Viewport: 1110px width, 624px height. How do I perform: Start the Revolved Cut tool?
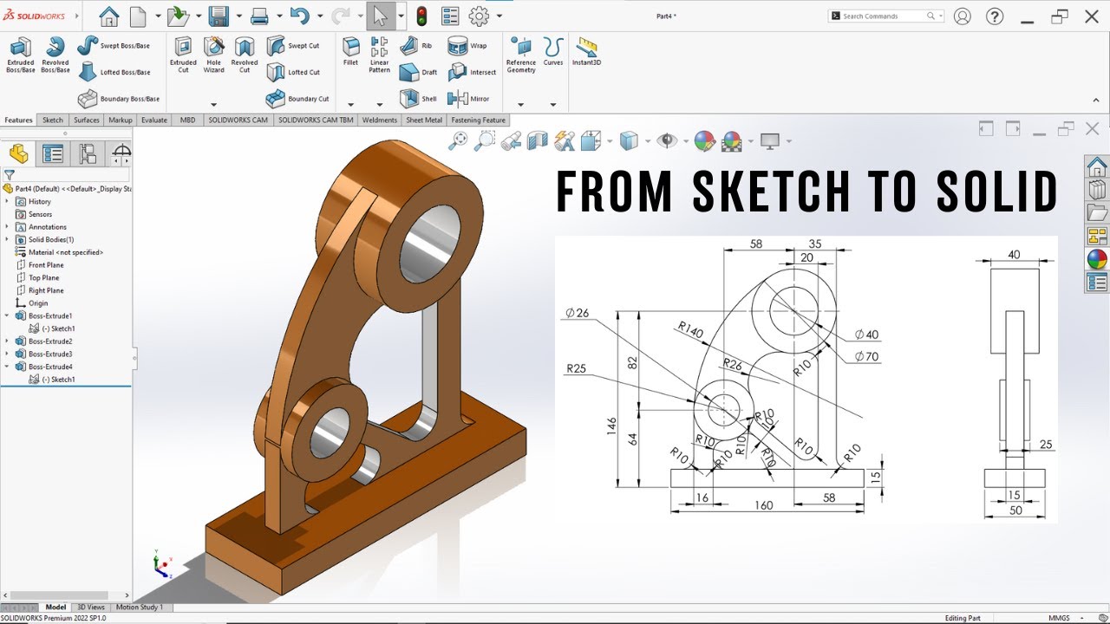[x=245, y=55]
